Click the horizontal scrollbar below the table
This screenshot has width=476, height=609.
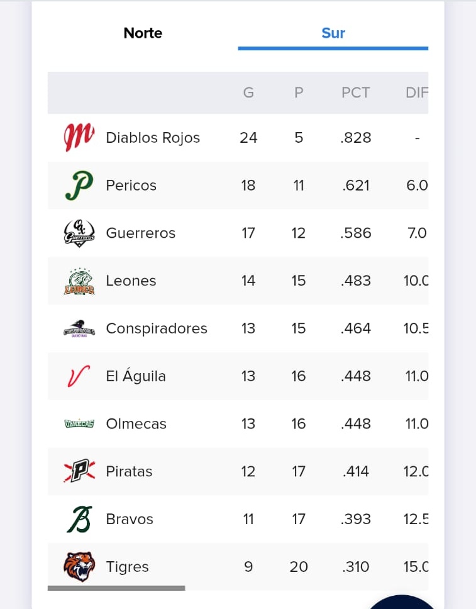pyautogui.click(x=116, y=588)
